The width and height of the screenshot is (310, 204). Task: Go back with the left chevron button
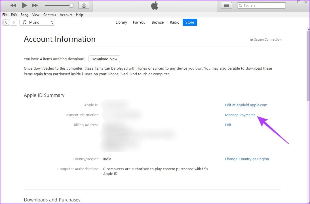click(6, 22)
